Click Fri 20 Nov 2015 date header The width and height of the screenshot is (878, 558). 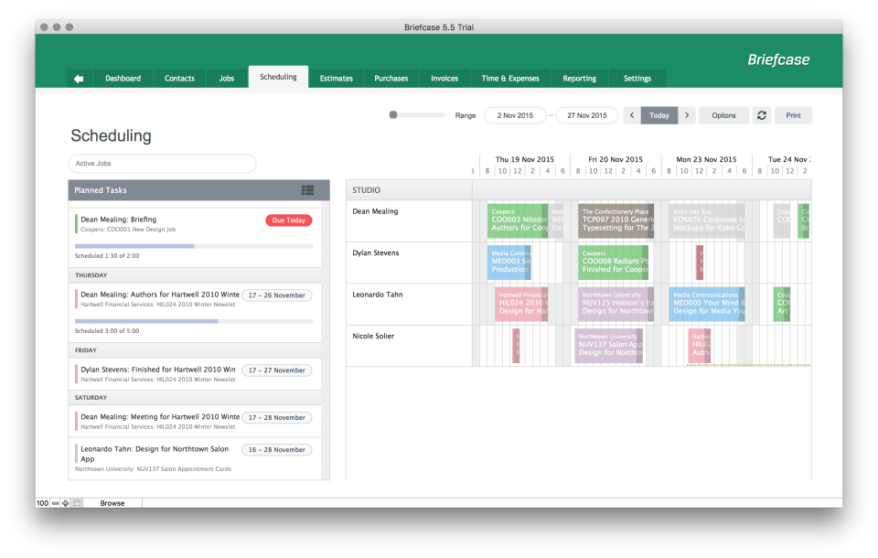coord(616,160)
